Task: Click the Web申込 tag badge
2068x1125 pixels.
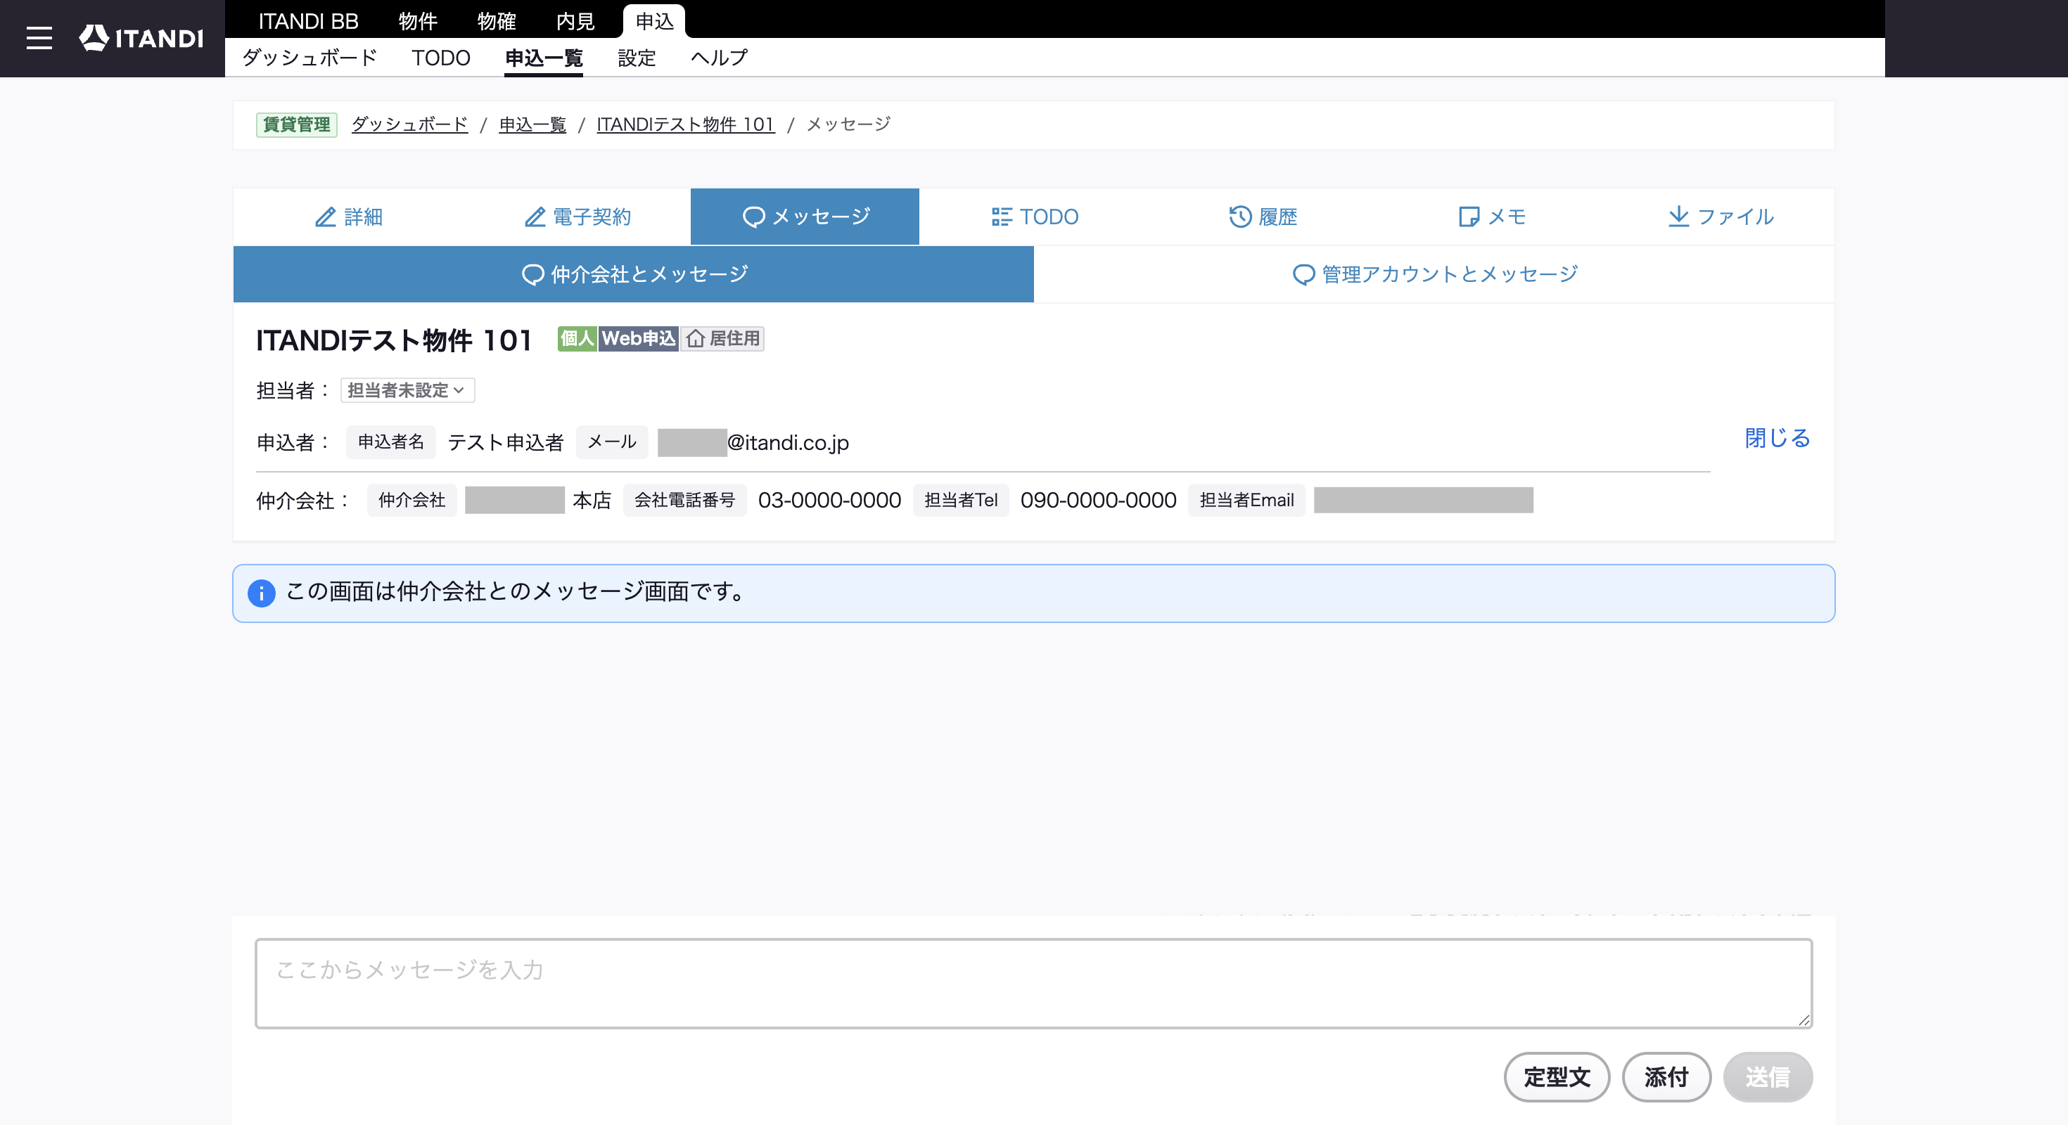Action: click(x=639, y=339)
